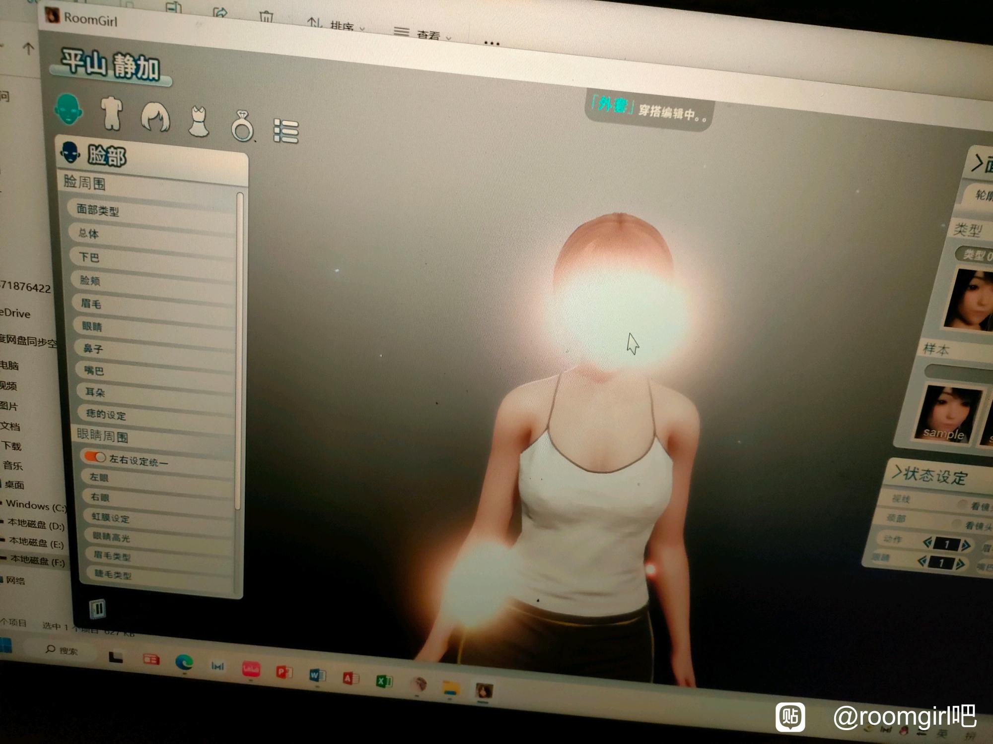
Task: Open the Hair category icon
Action: [155, 118]
